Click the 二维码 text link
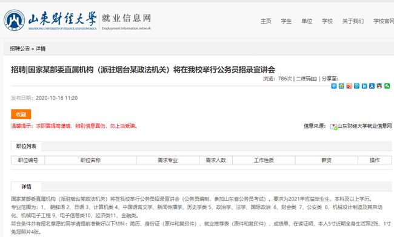394x237 pixels. pyautogui.click(x=303, y=79)
